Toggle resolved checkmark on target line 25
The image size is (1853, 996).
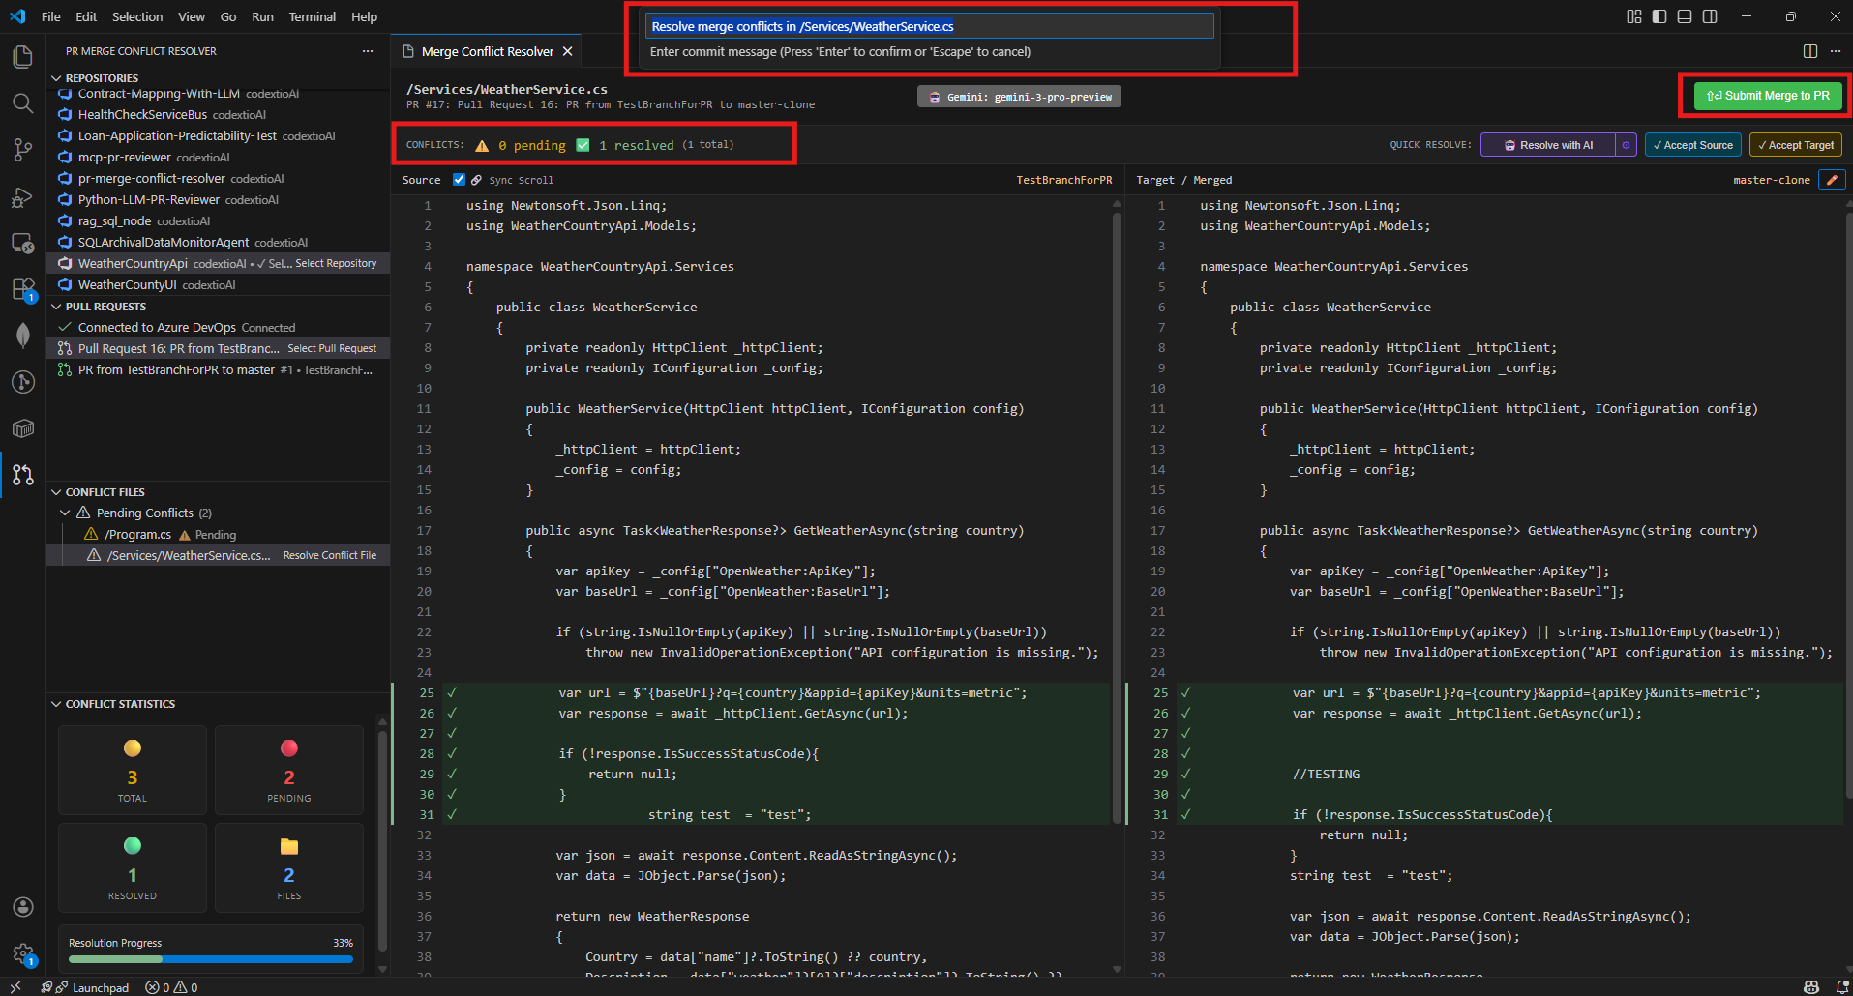[x=1185, y=692]
